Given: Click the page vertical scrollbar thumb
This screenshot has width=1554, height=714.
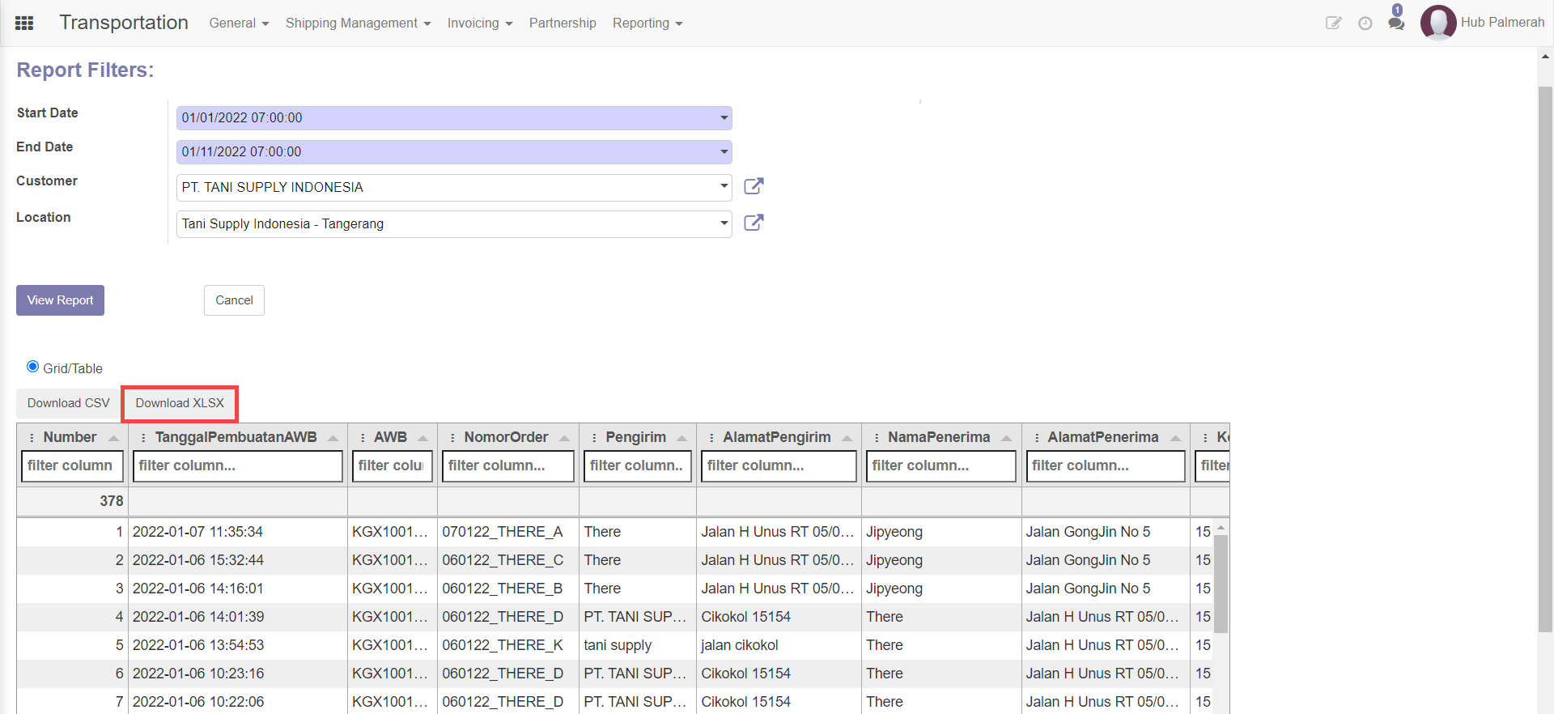Looking at the screenshot, I should coord(1545,359).
